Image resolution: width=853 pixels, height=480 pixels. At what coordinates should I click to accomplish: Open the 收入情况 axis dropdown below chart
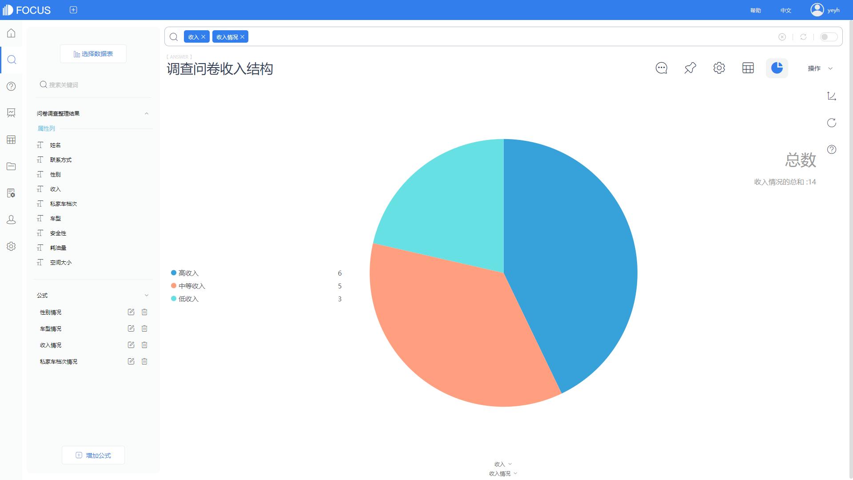point(503,473)
